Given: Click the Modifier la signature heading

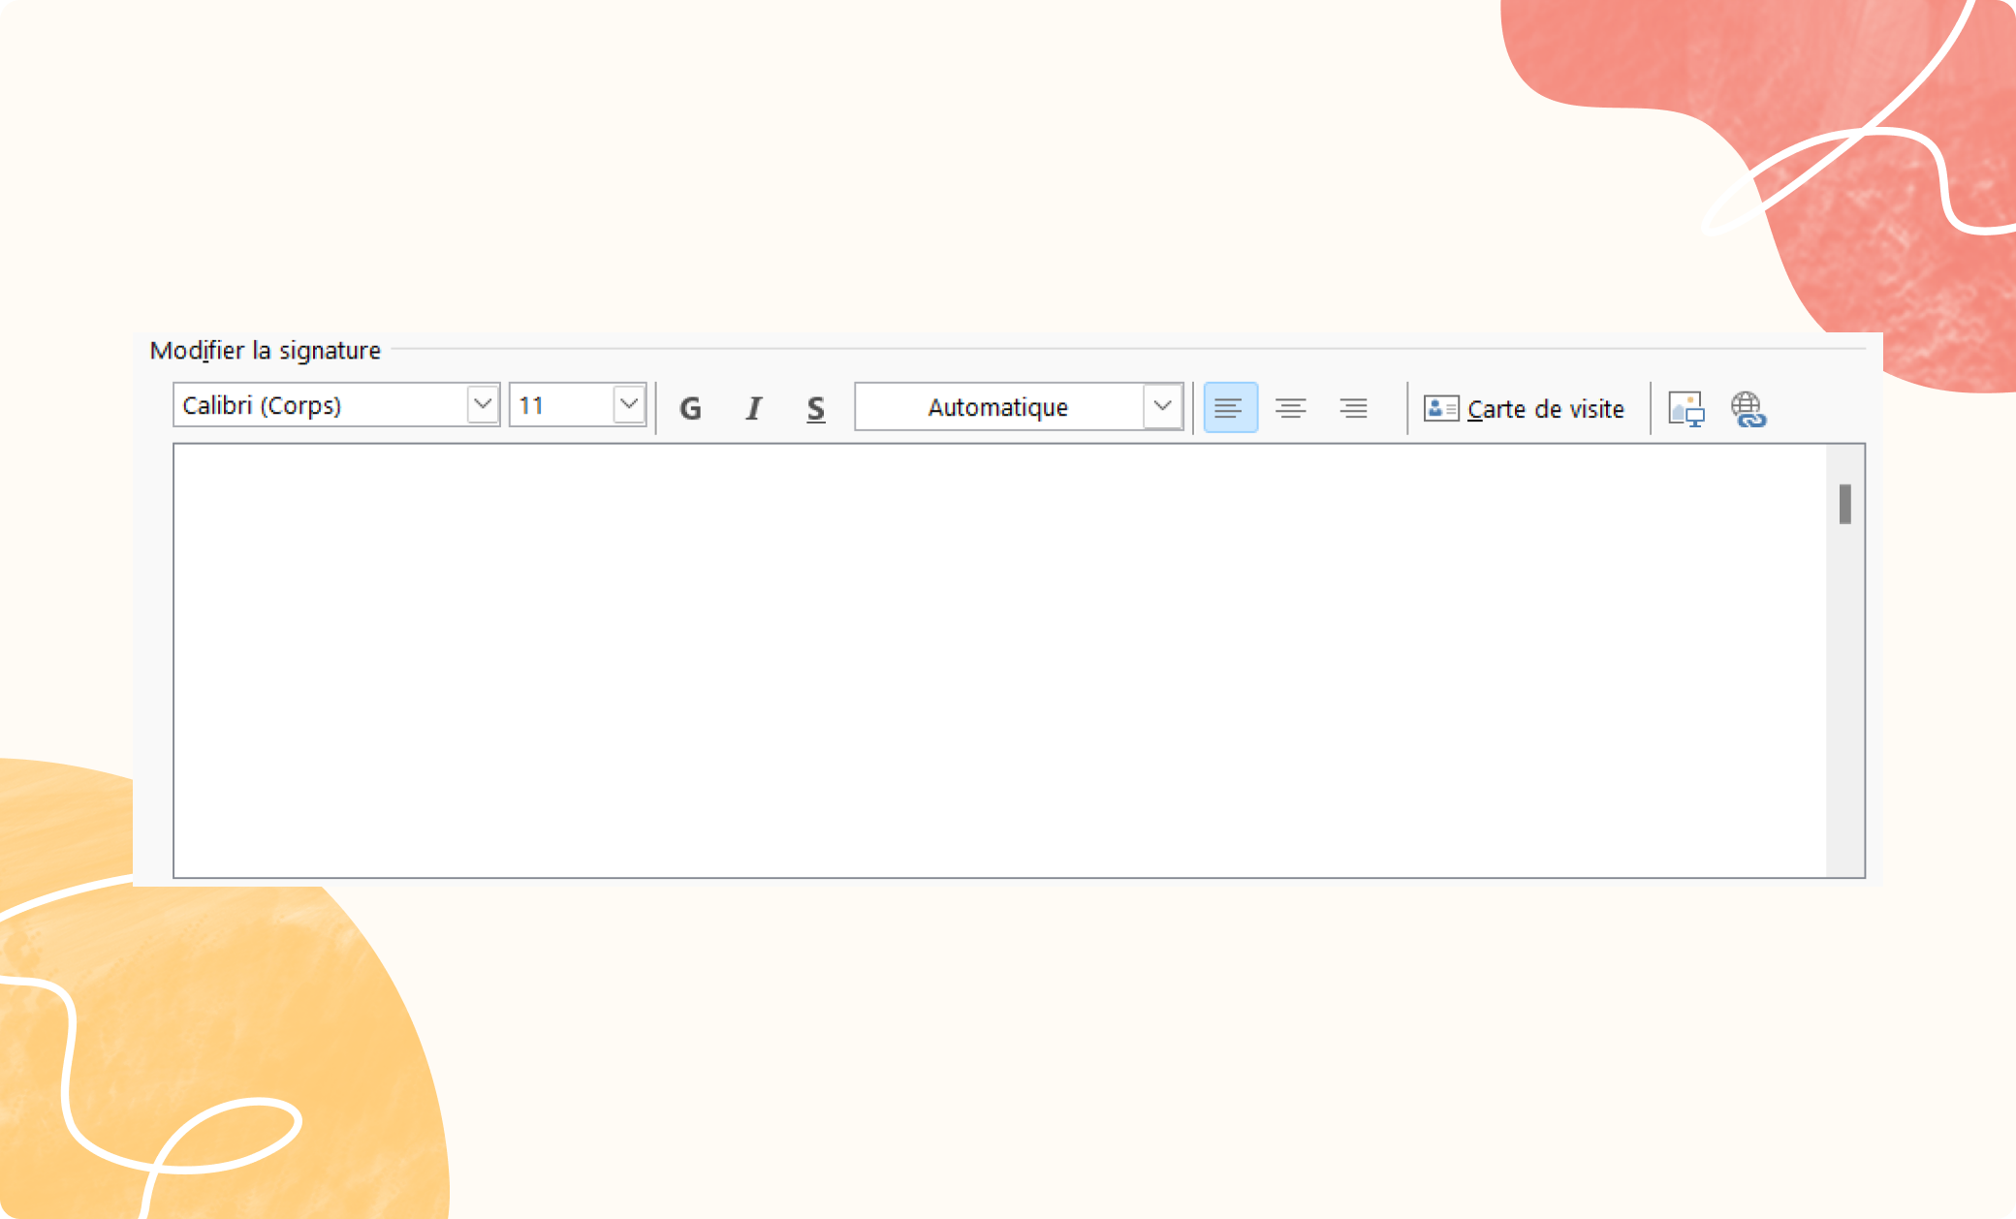Looking at the screenshot, I should [265, 350].
